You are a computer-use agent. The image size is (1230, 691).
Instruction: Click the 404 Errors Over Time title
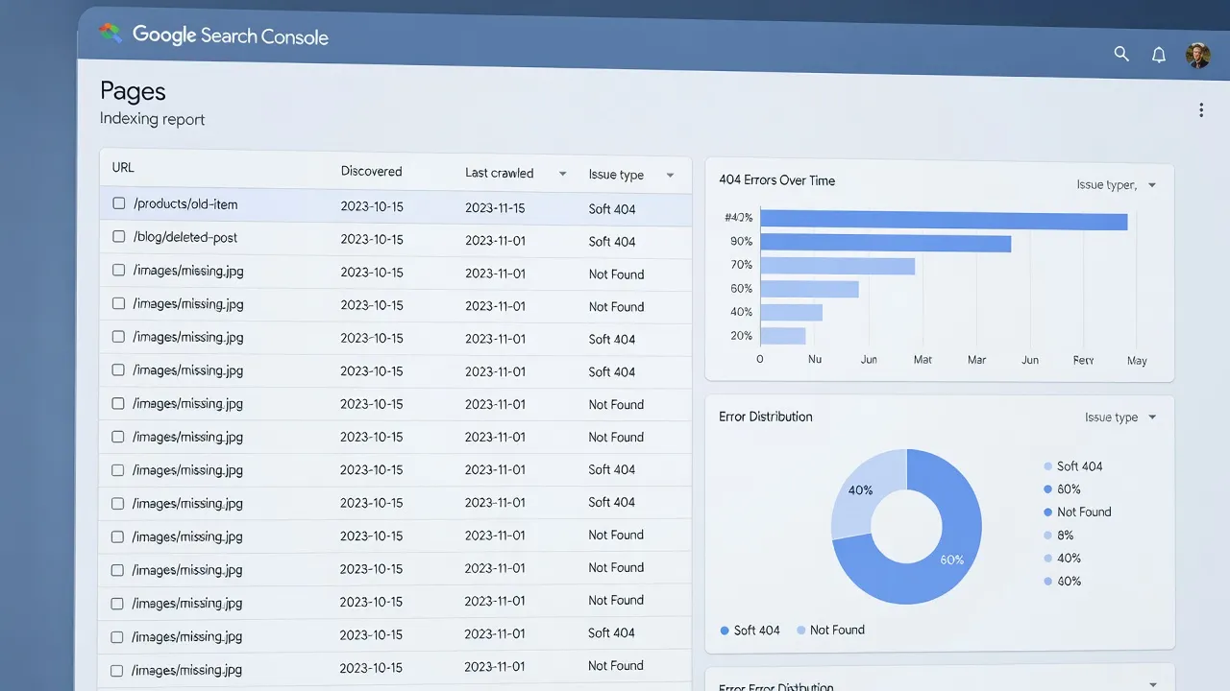776,180
